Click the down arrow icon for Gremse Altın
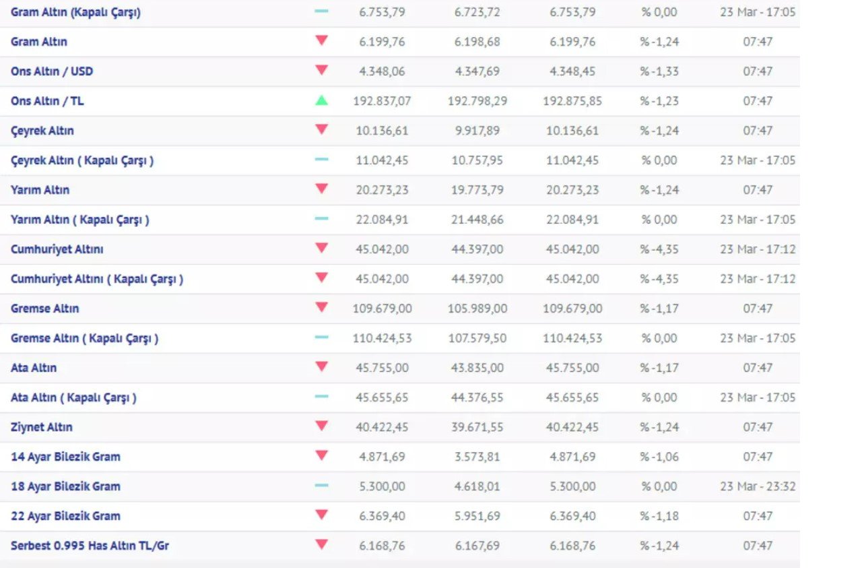 321,307
